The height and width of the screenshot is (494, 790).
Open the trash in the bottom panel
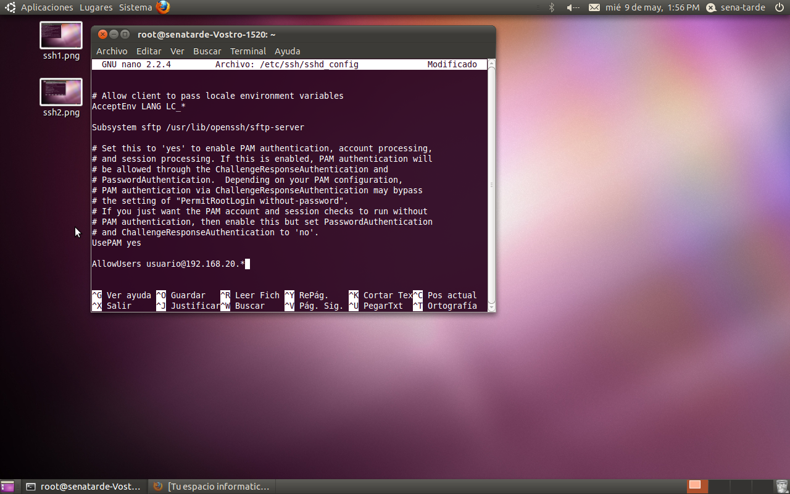[781, 487]
